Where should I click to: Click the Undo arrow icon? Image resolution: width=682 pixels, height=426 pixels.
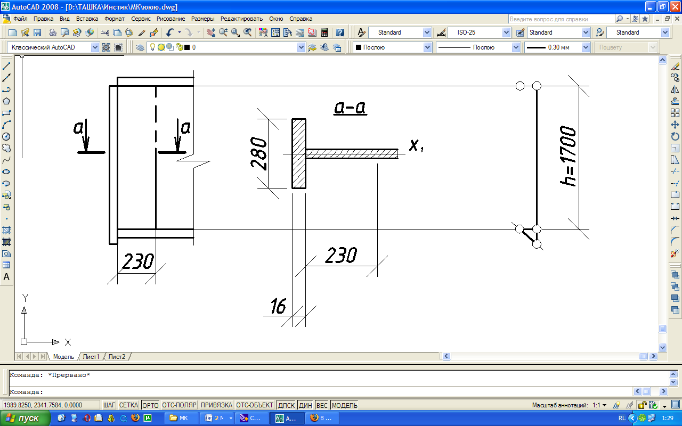pyautogui.click(x=170, y=32)
